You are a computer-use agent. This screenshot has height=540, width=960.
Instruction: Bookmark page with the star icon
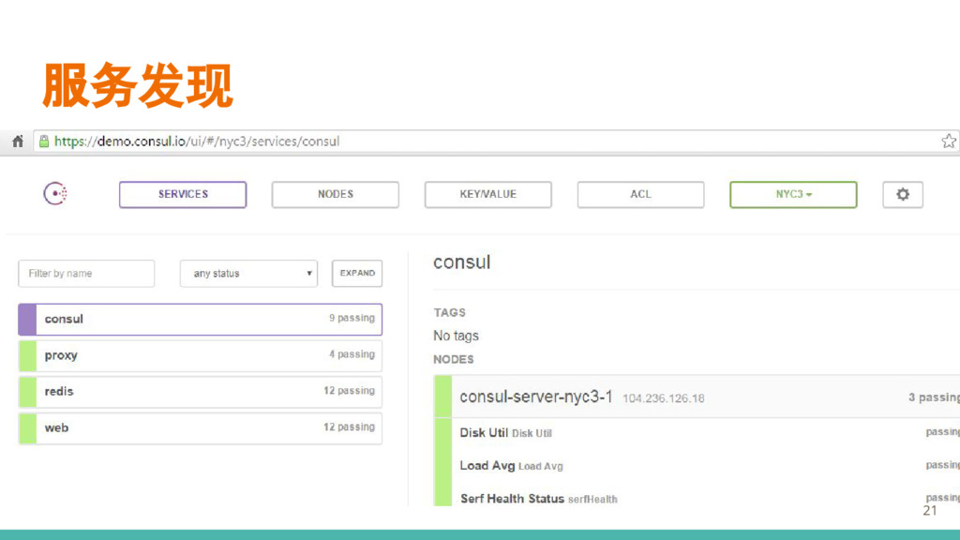click(x=949, y=142)
